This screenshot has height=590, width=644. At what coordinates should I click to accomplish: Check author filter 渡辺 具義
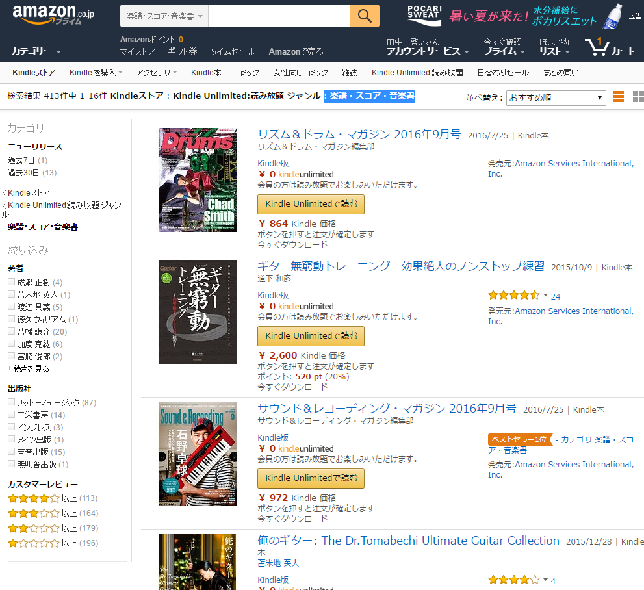[x=12, y=306]
